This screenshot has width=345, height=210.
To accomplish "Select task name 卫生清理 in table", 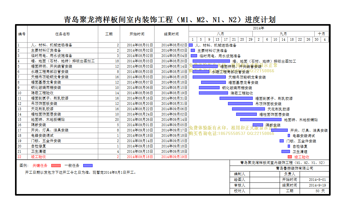I will 38,151.
